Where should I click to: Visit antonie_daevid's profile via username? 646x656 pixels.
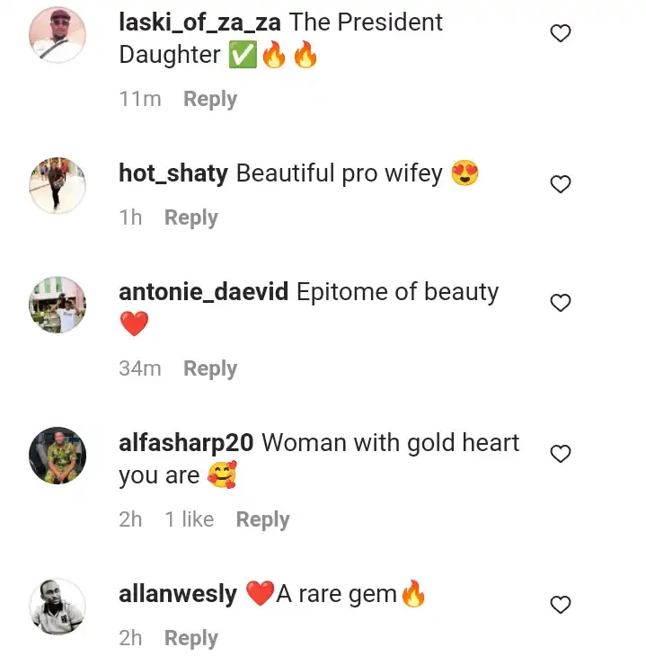point(203,292)
